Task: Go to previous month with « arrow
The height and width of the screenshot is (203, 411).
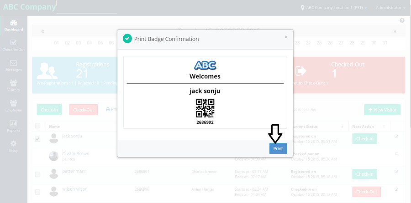Action: [42, 31]
